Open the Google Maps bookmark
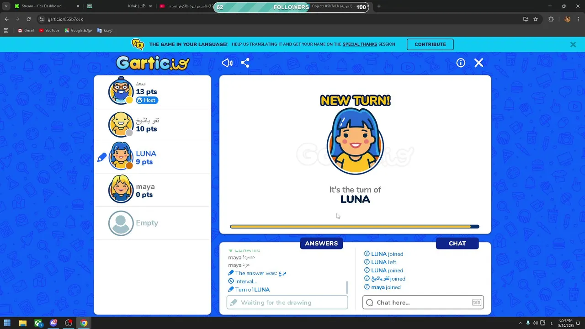The height and width of the screenshot is (329, 585). point(78,31)
